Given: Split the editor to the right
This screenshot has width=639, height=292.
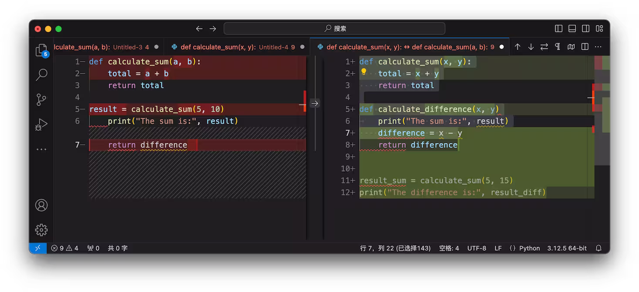Looking at the screenshot, I should tap(585, 47).
